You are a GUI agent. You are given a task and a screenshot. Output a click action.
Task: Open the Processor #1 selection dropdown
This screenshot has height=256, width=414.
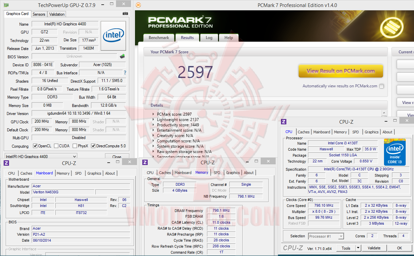(x=326, y=236)
